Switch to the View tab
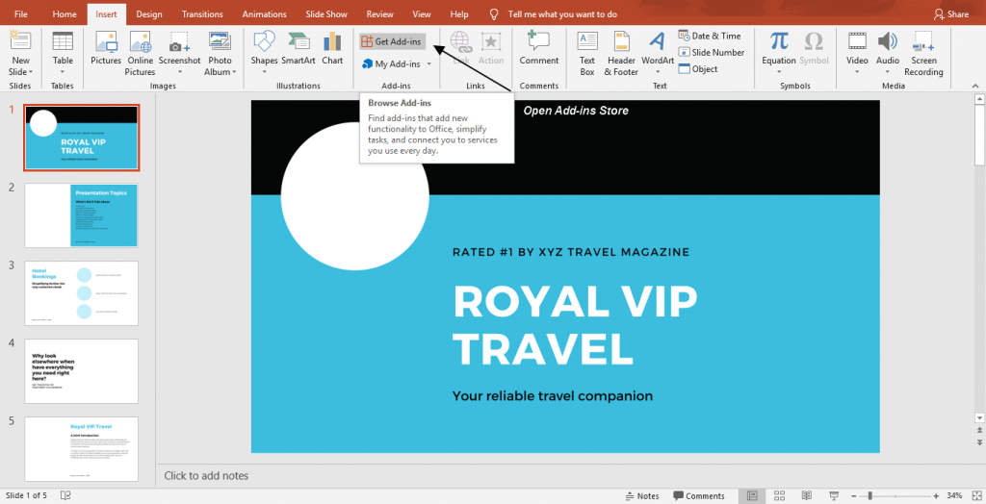 [422, 13]
